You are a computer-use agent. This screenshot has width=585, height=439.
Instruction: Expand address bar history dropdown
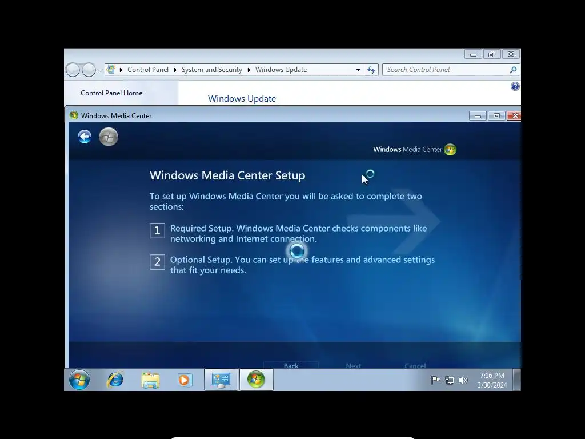(358, 70)
